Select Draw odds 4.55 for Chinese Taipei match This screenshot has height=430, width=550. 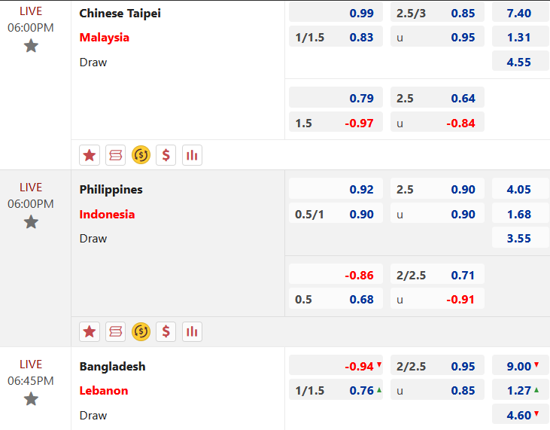click(520, 62)
